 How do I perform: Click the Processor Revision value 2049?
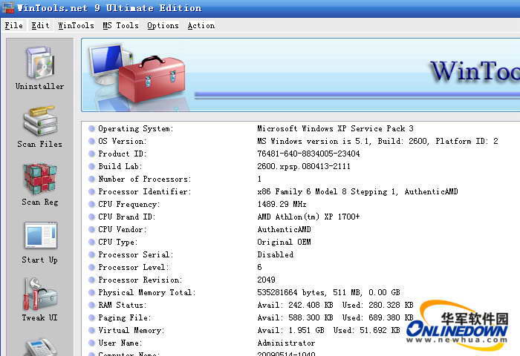[x=266, y=280]
